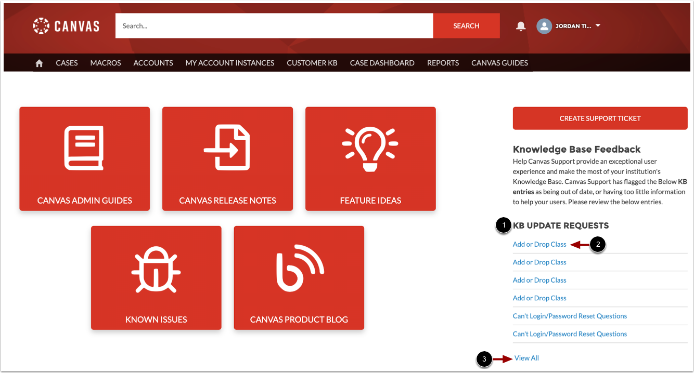The height and width of the screenshot is (373, 694).
Task: Click the Canvas logo
Action: click(x=66, y=26)
